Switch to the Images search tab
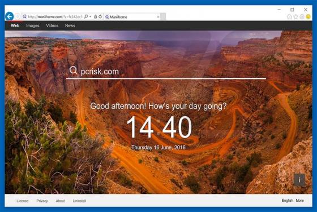Screen dimensions: 317x212 coord(33,25)
